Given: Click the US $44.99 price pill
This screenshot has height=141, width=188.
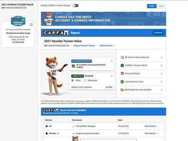Looking at the screenshot, I should click(158, 33).
